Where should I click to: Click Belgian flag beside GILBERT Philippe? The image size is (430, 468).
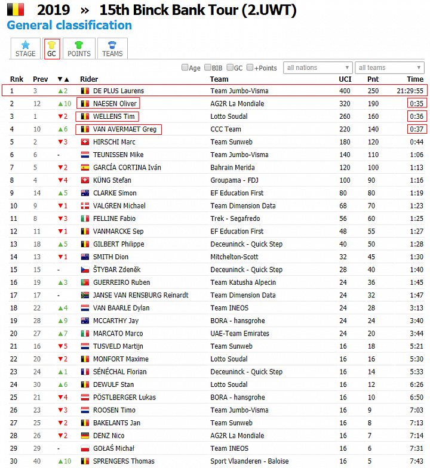(x=85, y=244)
